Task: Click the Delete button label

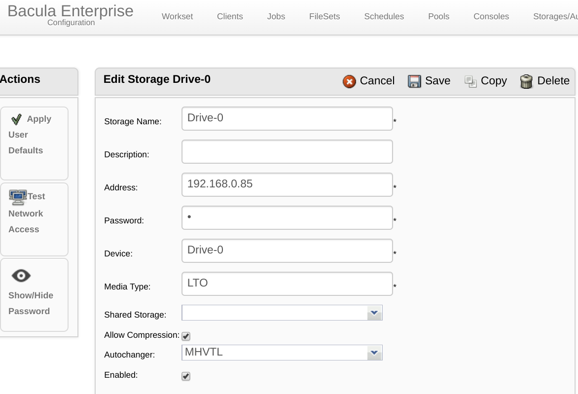Action: click(553, 81)
